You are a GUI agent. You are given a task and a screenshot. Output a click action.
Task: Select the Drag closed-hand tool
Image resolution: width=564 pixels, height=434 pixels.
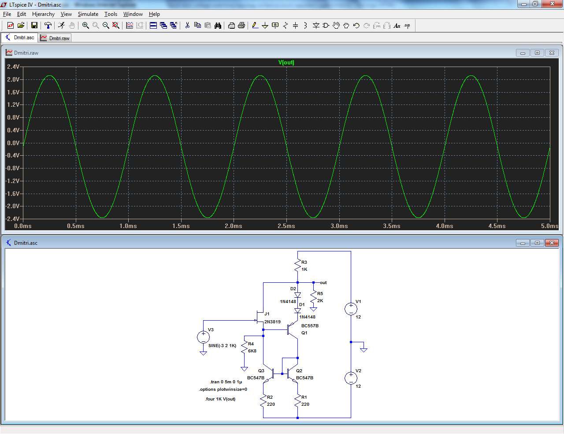346,26
